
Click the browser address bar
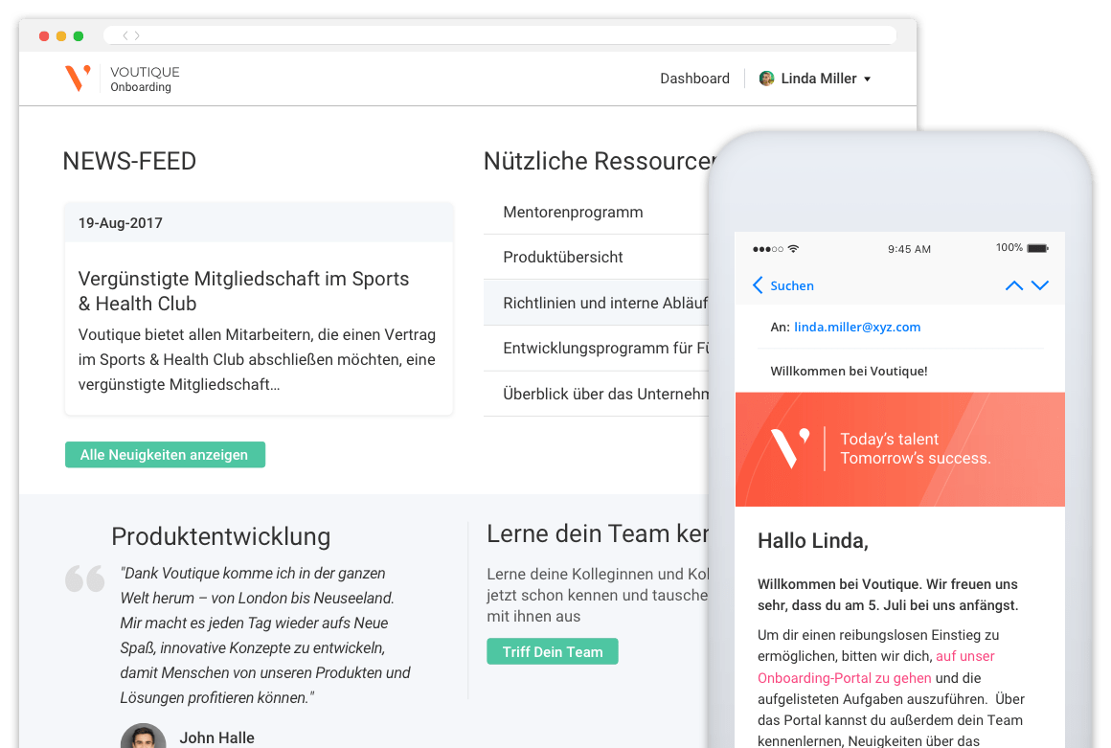(x=500, y=35)
